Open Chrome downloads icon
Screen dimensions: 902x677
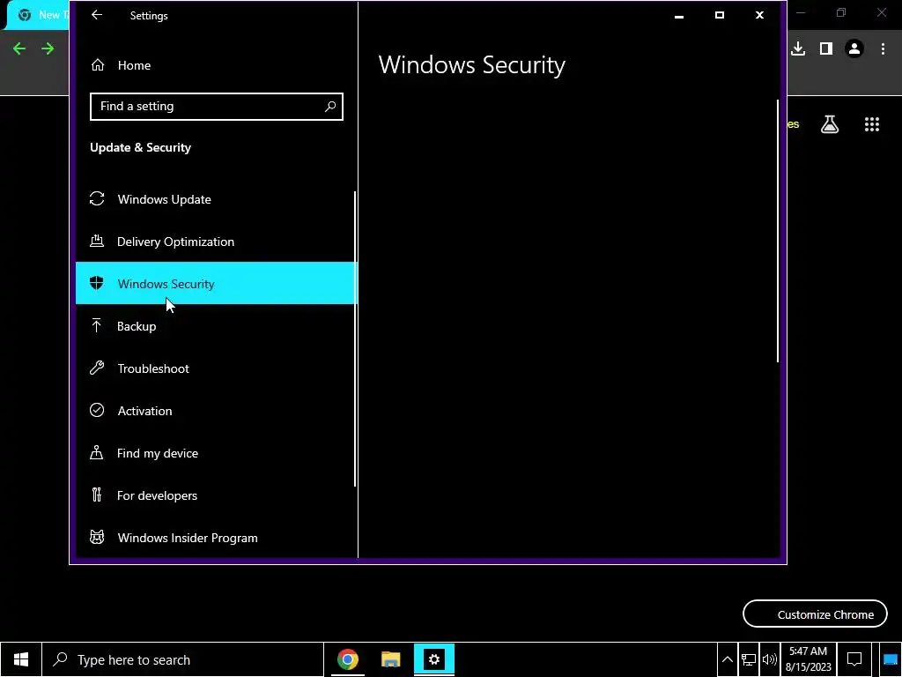798,49
